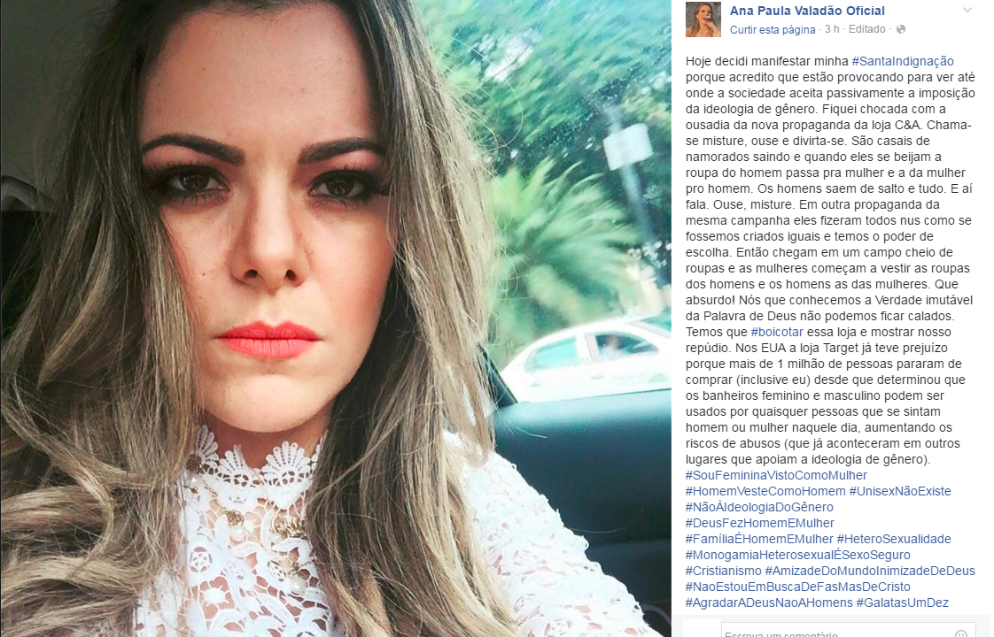Click the selfie photo of the post
The width and height of the screenshot is (994, 637).
[x=336, y=318]
